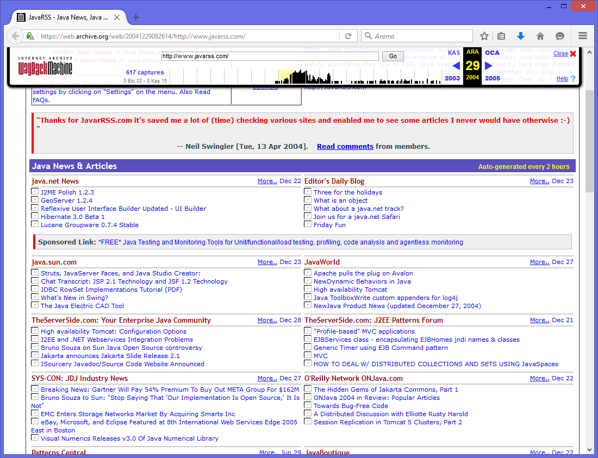Click the site identity lock icon
The image size is (598, 458).
pos(30,36)
